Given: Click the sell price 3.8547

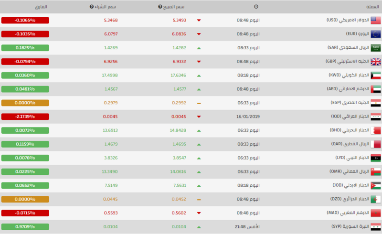Looking at the screenshot, I should click(x=180, y=158).
